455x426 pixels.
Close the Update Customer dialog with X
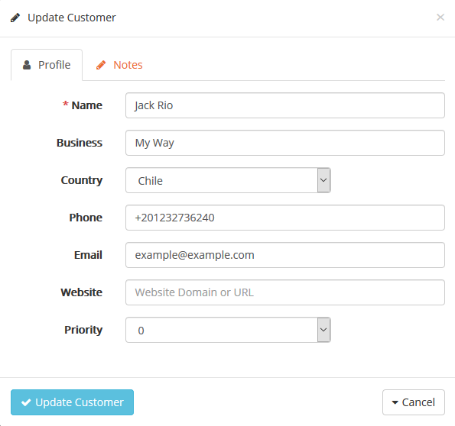coord(440,18)
